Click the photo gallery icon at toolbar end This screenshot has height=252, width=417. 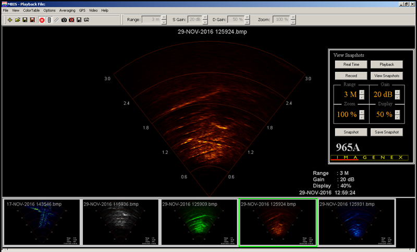pyautogui.click(x=86, y=20)
